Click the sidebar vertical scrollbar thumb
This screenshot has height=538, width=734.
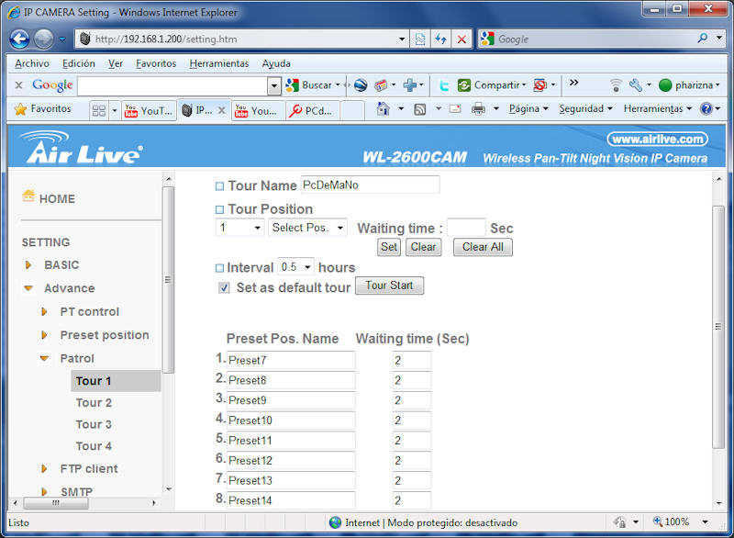tap(169, 279)
